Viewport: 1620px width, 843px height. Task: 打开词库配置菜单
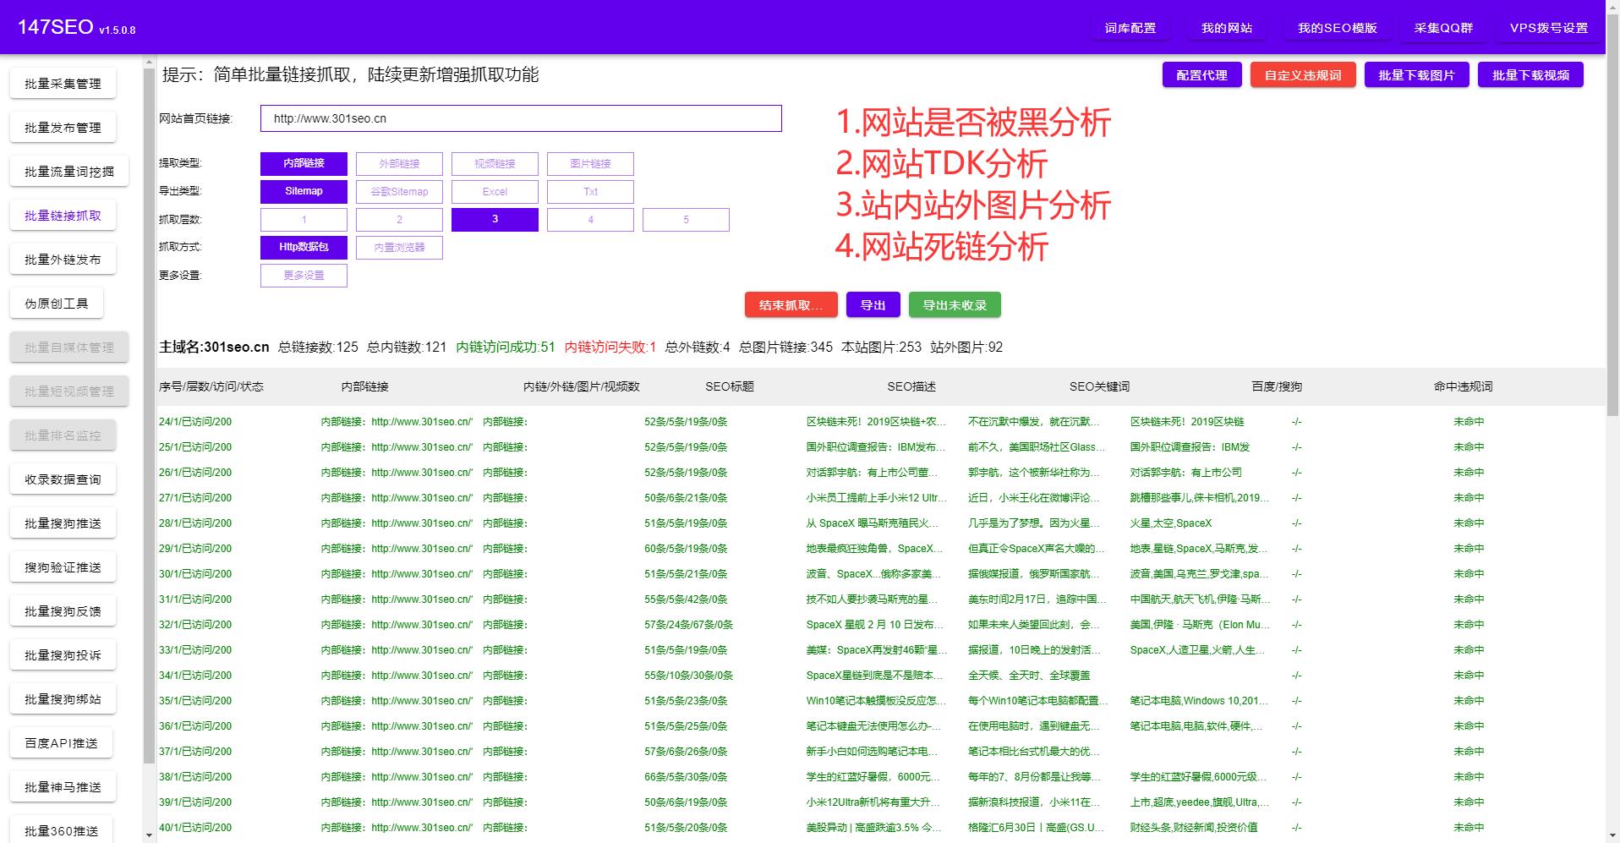click(x=1130, y=26)
